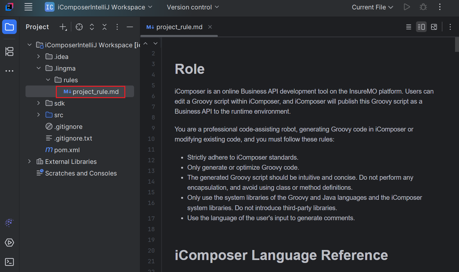Open the Current File run configuration dropdown
The height and width of the screenshot is (272, 459).
pos(372,7)
